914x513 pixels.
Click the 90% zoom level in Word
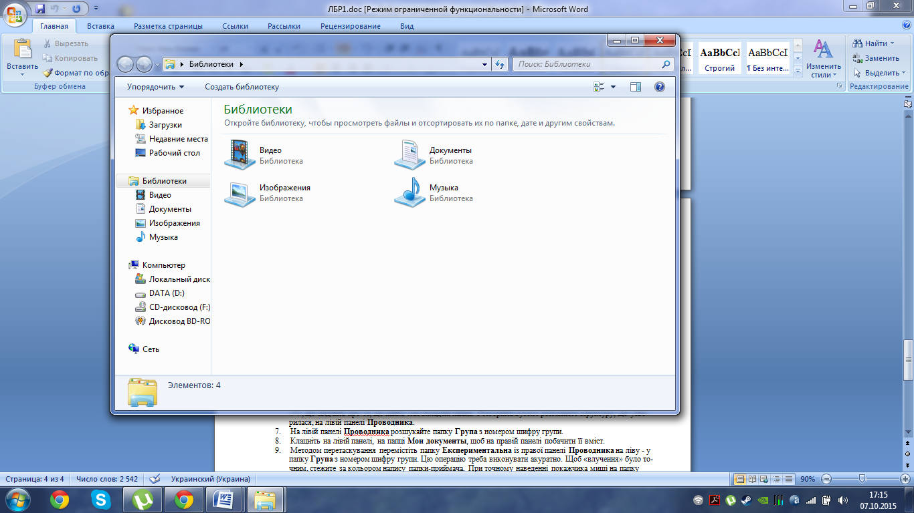(x=808, y=479)
